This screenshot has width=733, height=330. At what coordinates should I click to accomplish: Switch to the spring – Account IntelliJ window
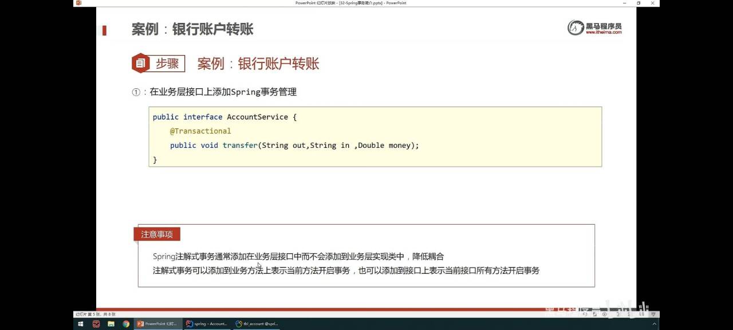[207, 324]
